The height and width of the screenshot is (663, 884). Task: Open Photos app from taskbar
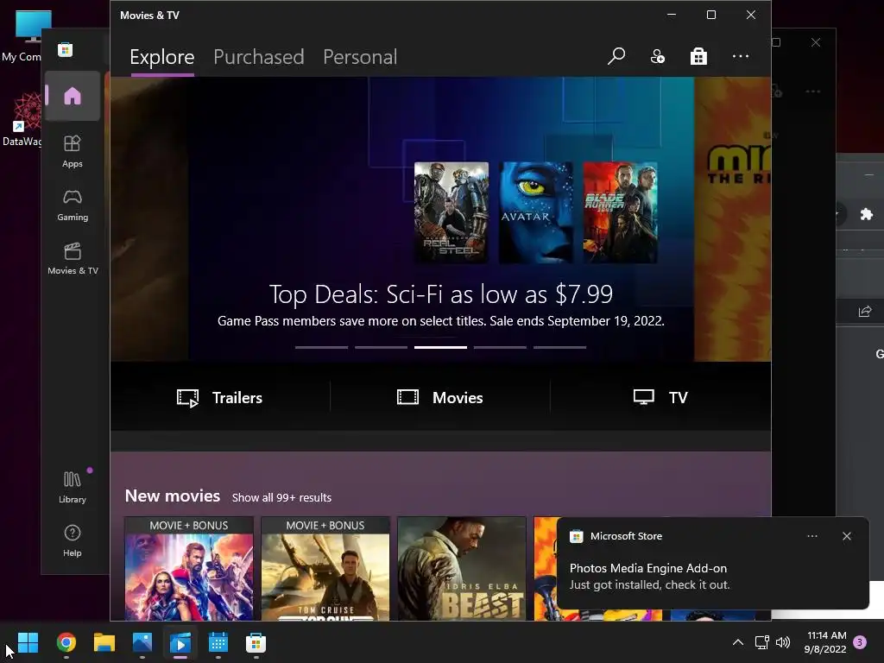pyautogui.click(x=142, y=642)
